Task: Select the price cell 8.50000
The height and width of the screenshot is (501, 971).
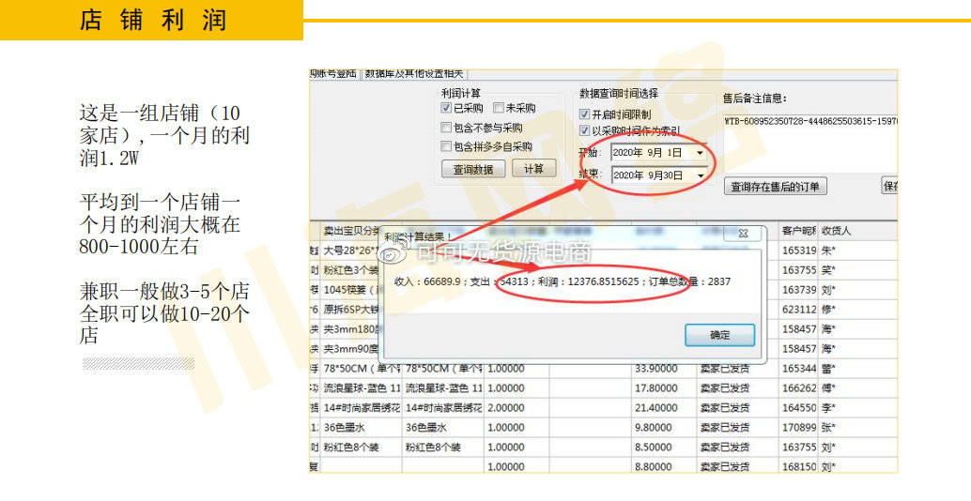Action: click(x=664, y=448)
